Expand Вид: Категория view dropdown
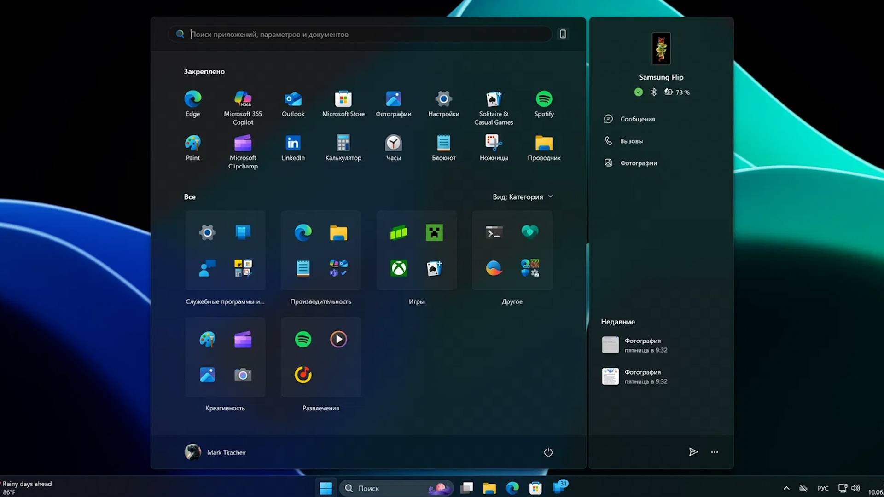 click(523, 197)
